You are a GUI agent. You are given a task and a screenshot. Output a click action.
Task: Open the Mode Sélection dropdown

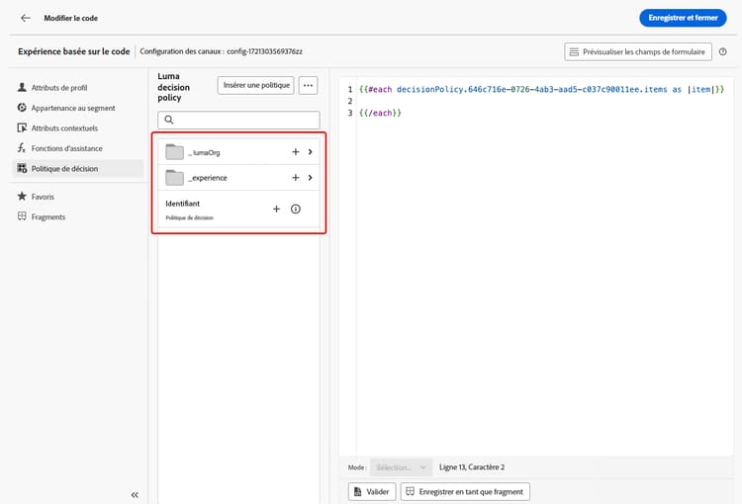[x=401, y=467]
